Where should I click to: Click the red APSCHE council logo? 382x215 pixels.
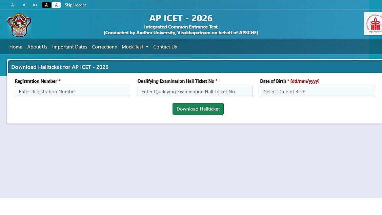tap(373, 24)
